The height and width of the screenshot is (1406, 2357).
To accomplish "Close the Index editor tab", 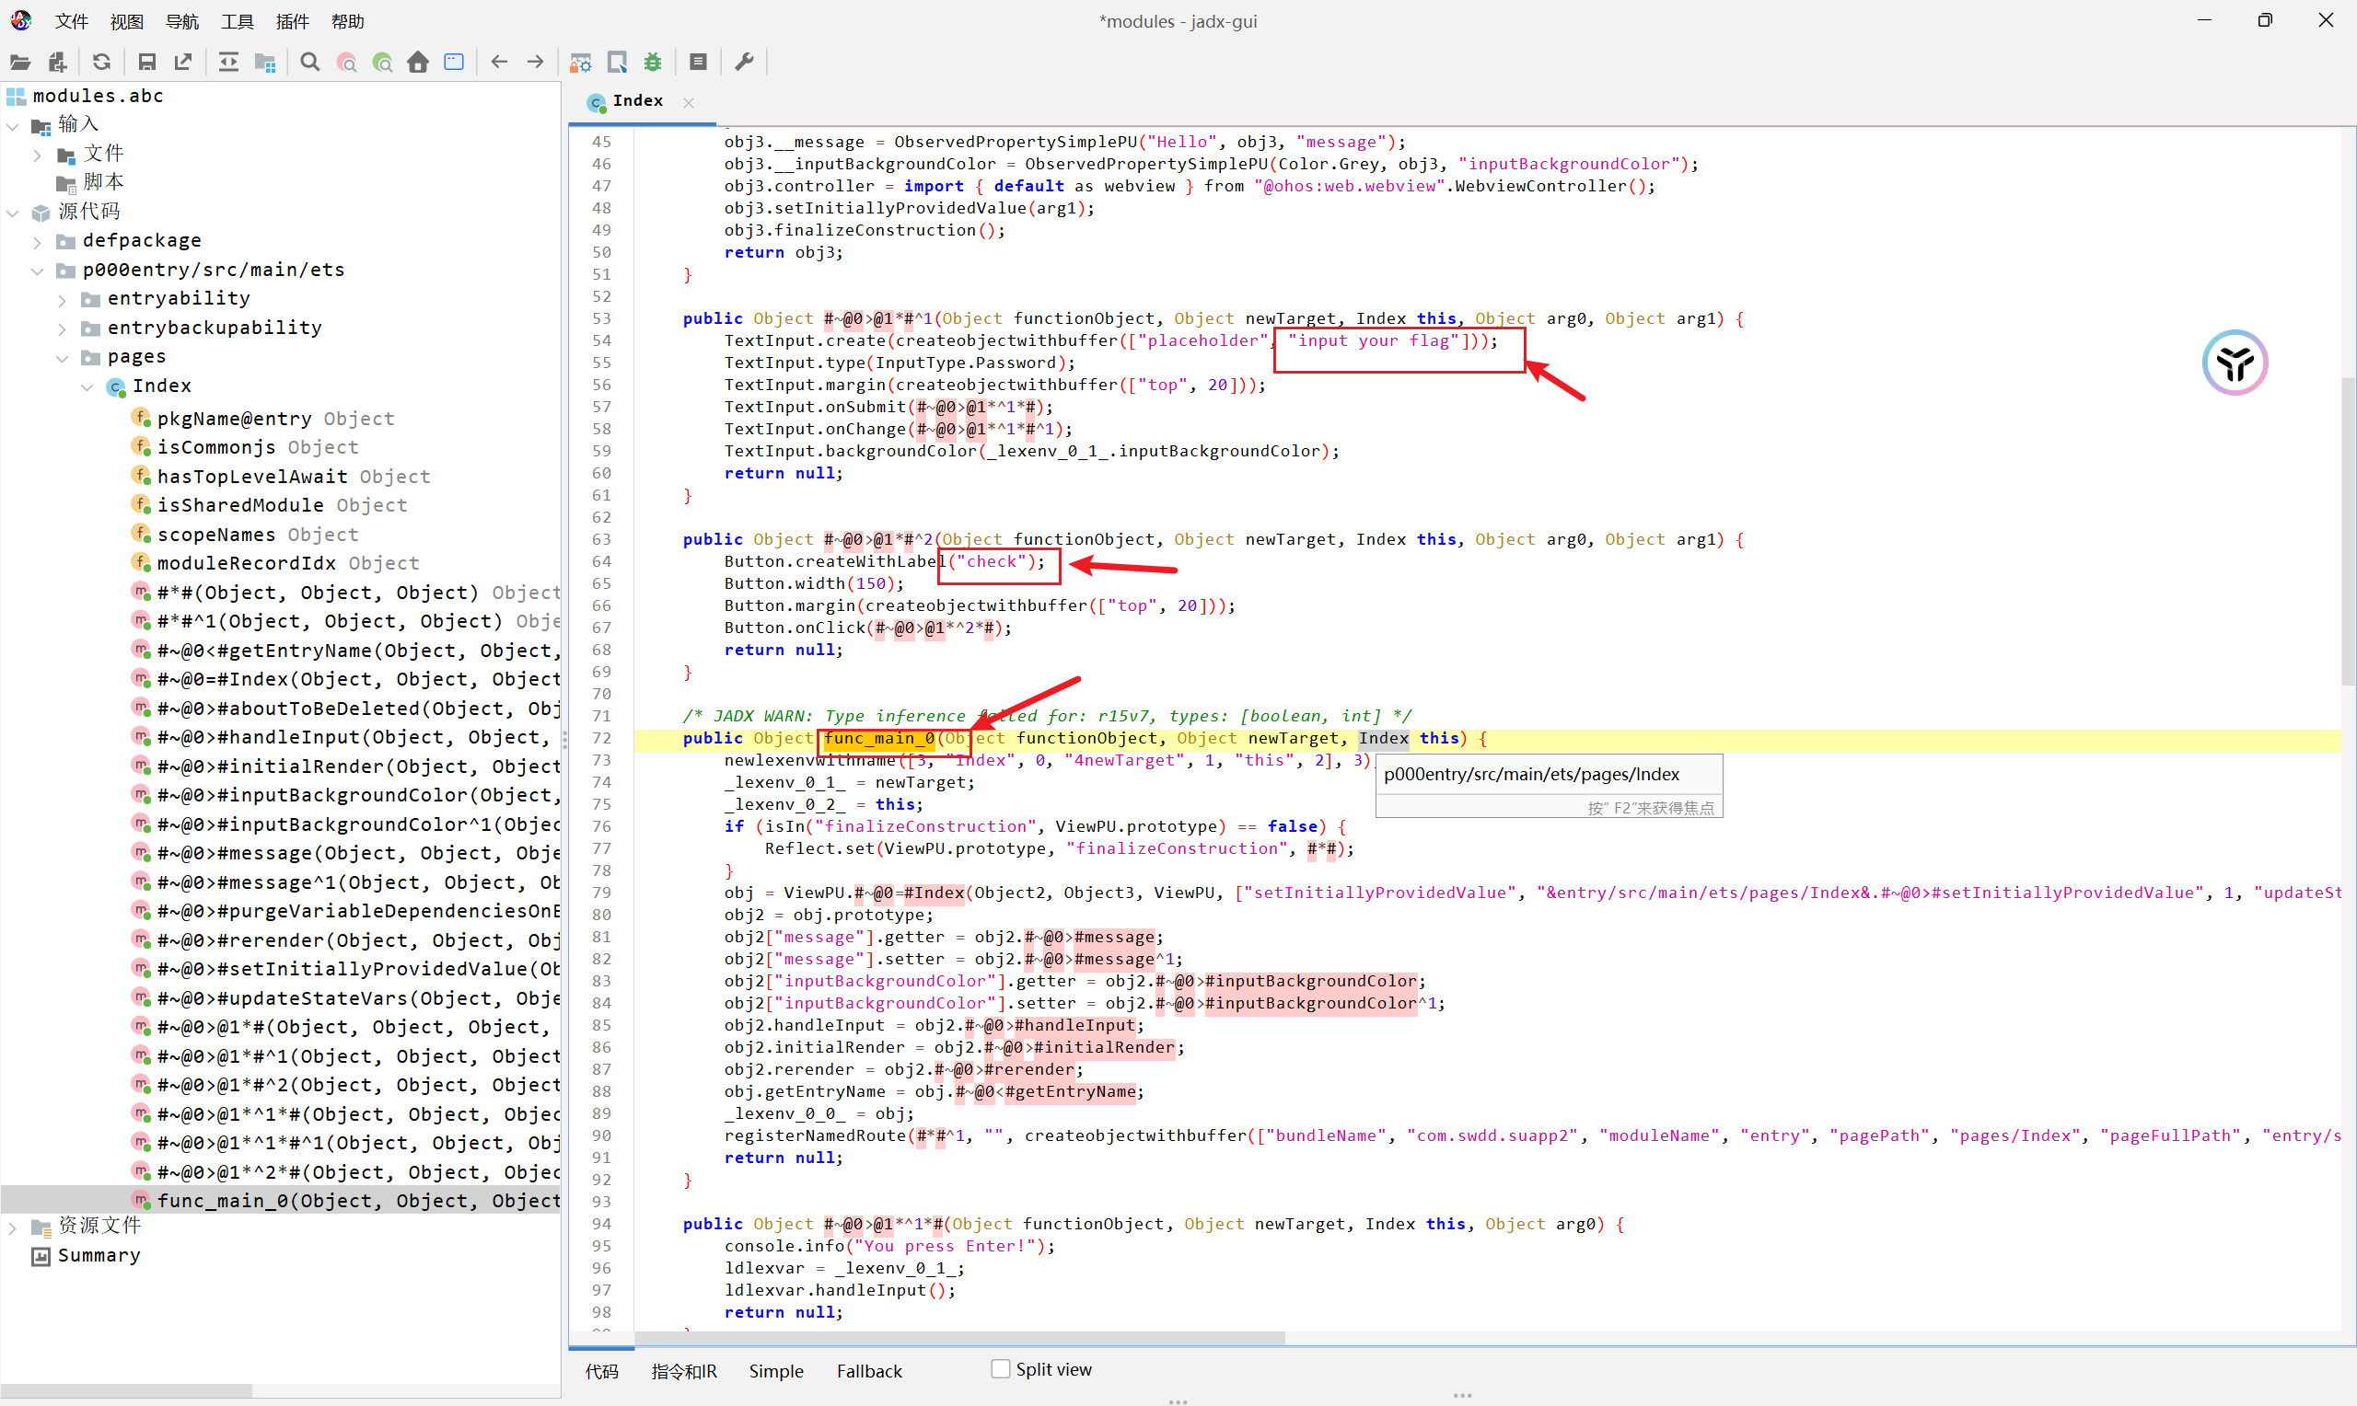I will point(689,102).
